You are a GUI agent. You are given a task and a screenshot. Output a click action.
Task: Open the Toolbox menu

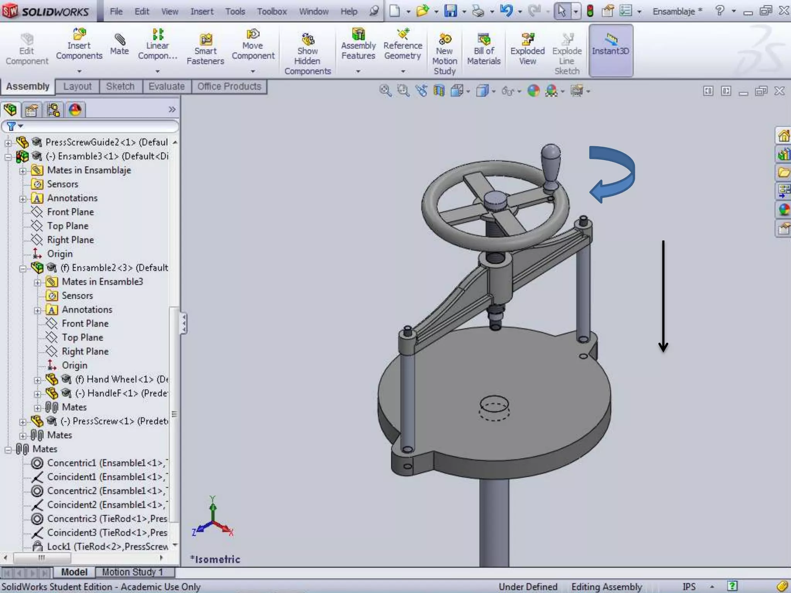[x=272, y=12]
